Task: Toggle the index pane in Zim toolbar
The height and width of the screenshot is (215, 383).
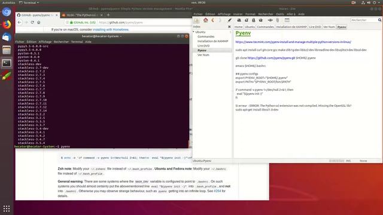Action: [196, 20]
